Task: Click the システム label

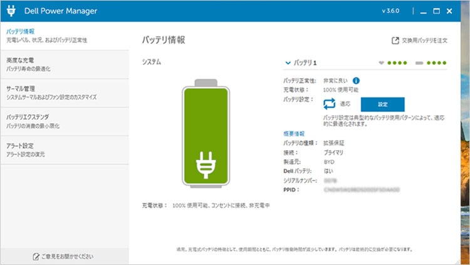Action: tap(152, 62)
